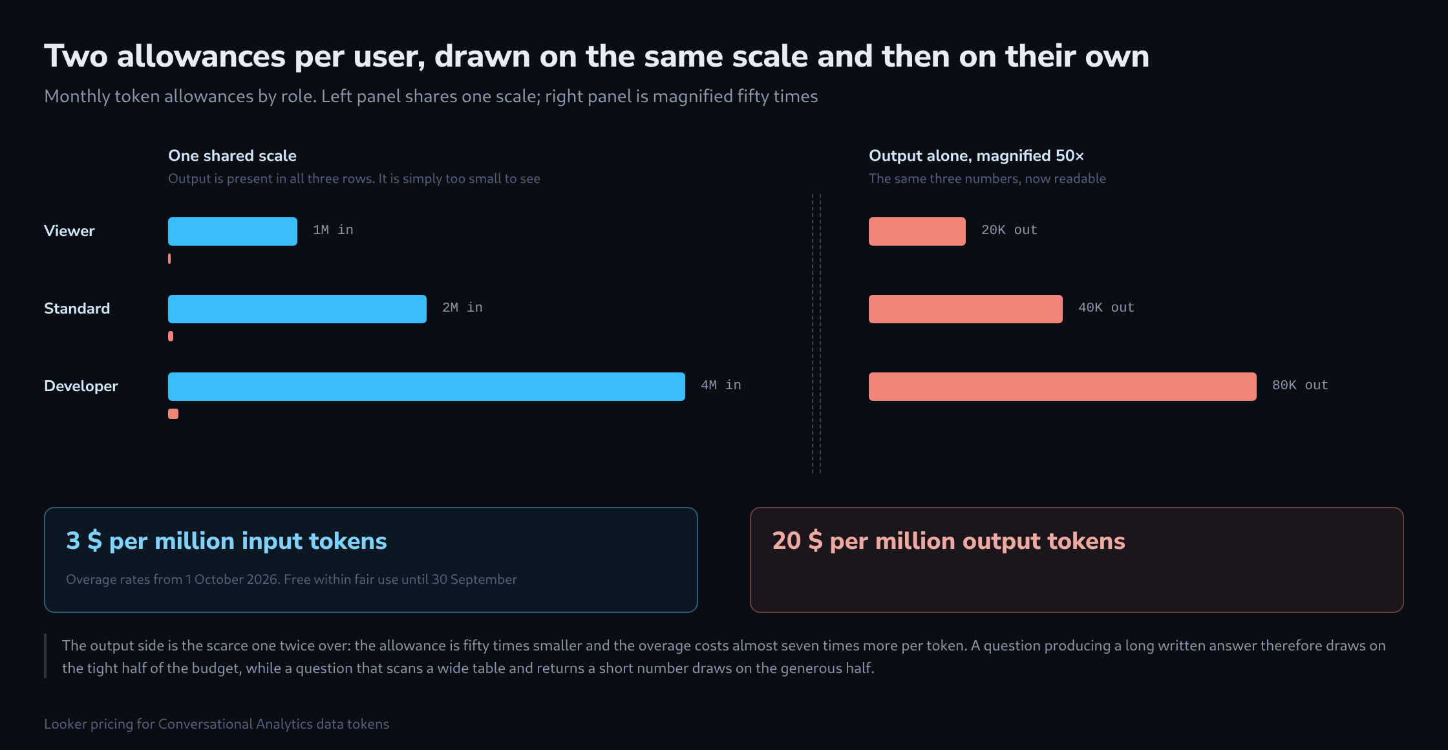Select the coral 40K out bar

click(966, 309)
